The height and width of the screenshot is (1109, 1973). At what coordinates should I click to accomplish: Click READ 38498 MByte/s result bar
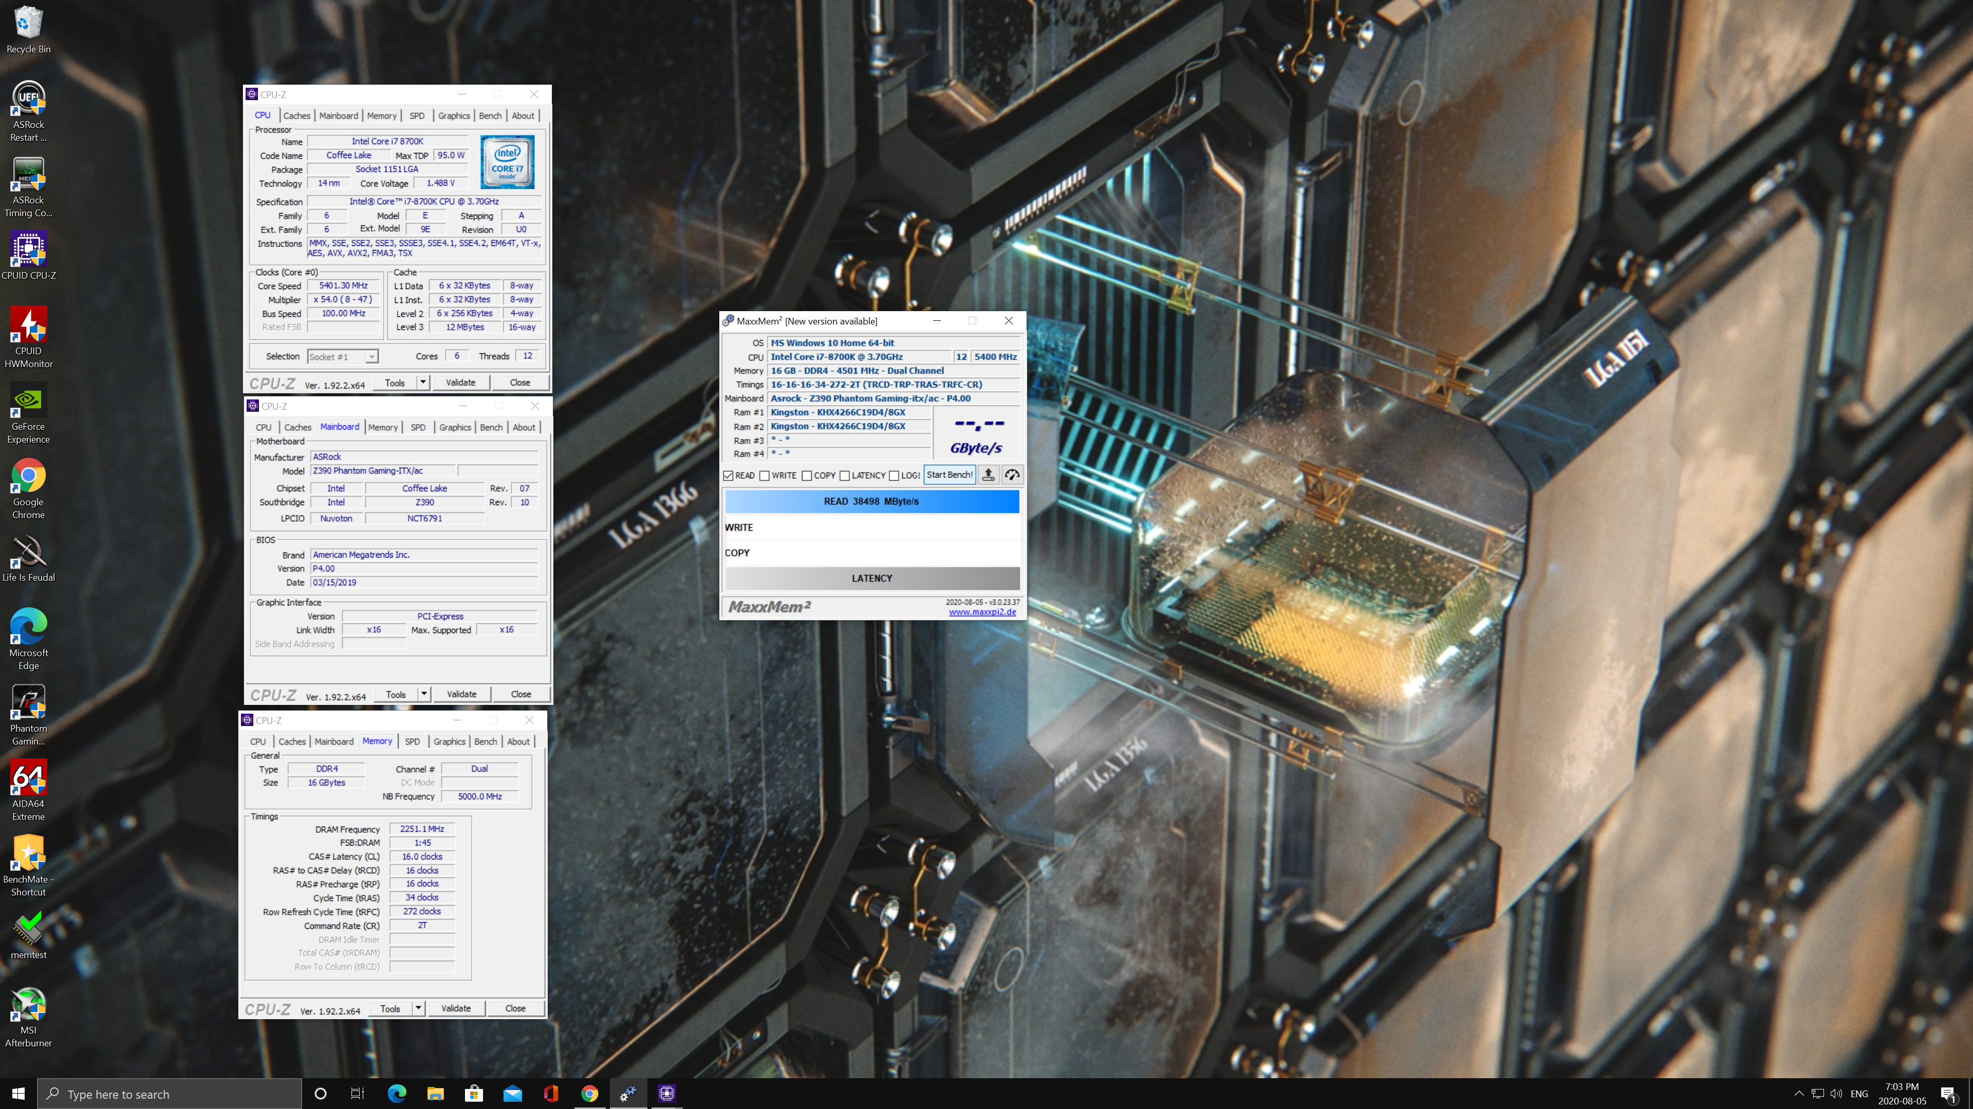pos(871,501)
